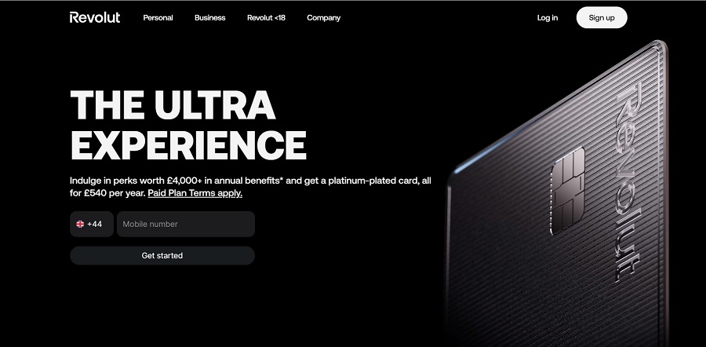Click THE ULTRA EXPERIENCE headline
Image resolution: width=706 pixels, height=347 pixels.
(x=188, y=124)
